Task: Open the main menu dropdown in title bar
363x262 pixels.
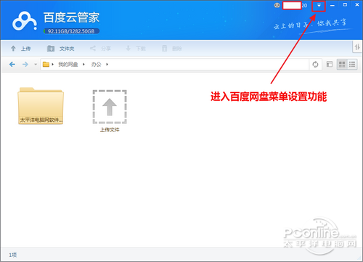Action: (319, 5)
